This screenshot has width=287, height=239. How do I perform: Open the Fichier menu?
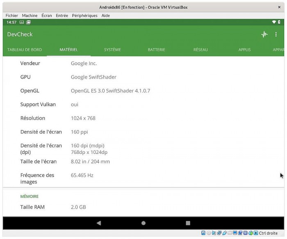(x=12, y=16)
